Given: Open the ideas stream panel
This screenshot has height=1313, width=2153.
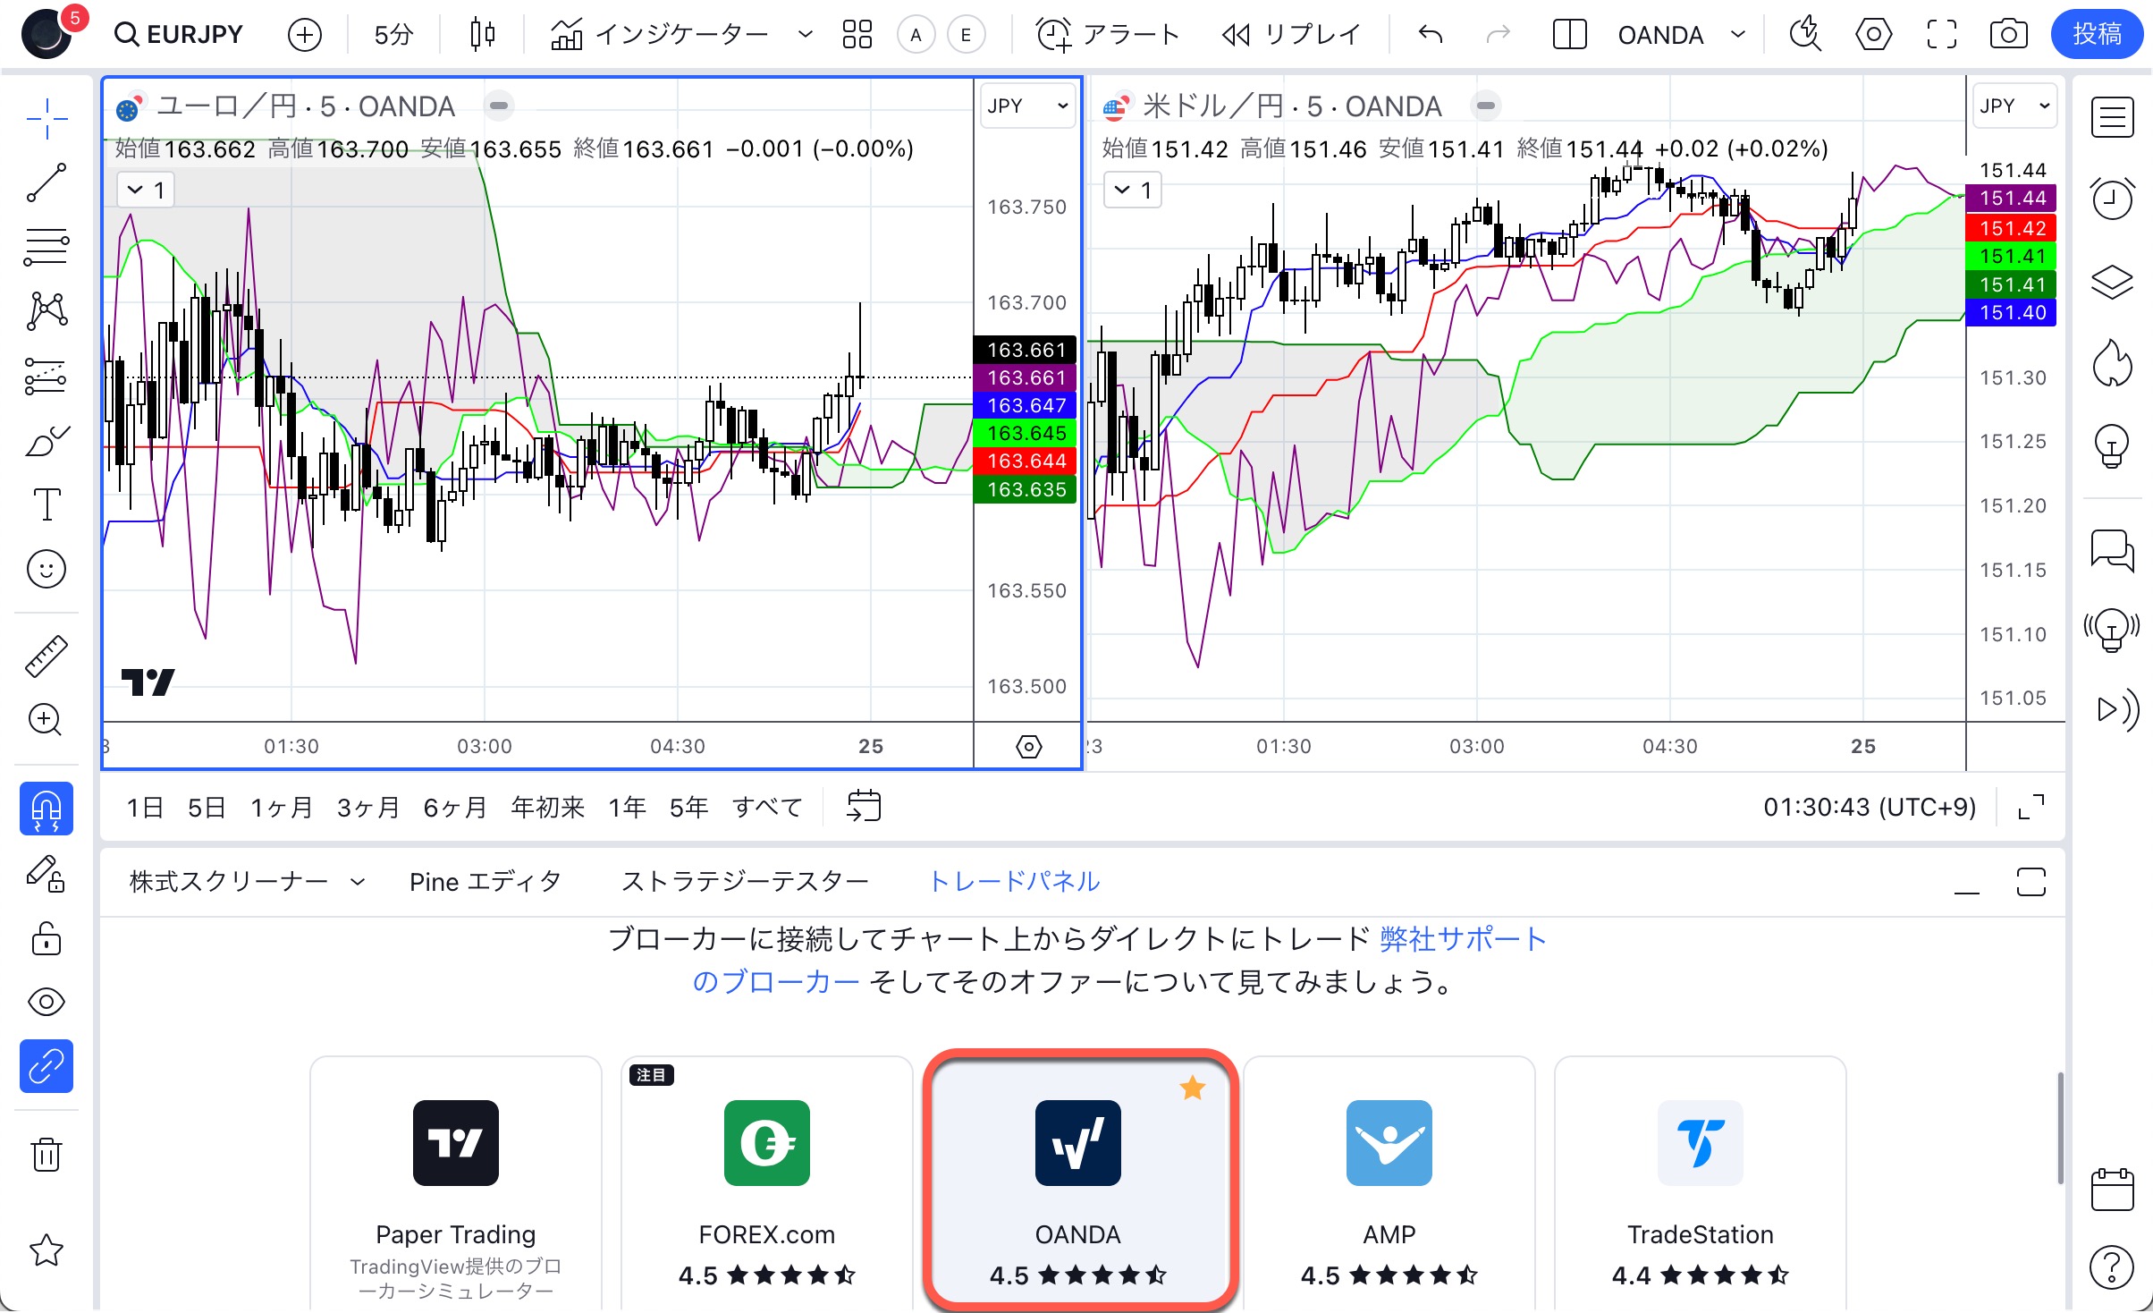Looking at the screenshot, I should click(2112, 630).
